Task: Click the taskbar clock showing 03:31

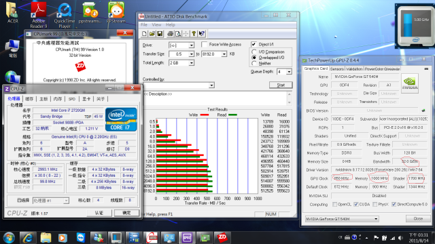Action: tap(419, 238)
